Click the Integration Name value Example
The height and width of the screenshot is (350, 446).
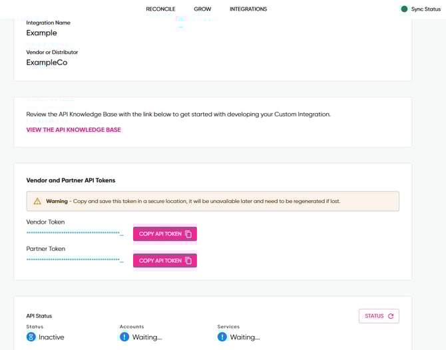[x=41, y=33]
